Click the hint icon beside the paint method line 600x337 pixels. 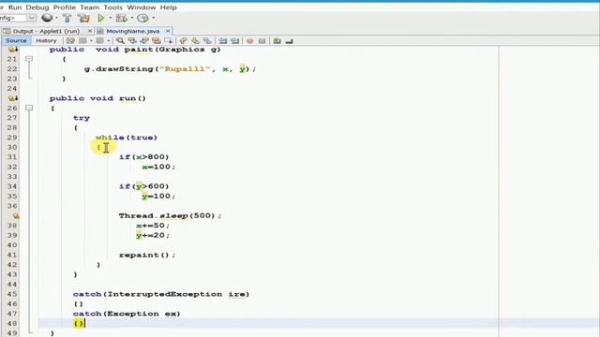(12, 50)
